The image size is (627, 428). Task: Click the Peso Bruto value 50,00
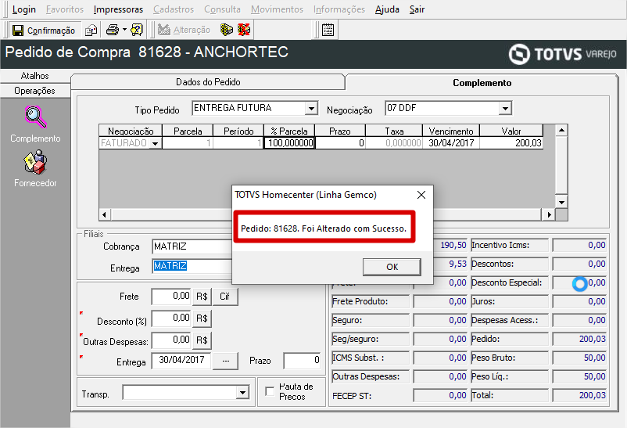point(579,358)
